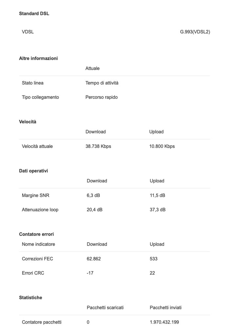This screenshot has height=336, width=226.
Task: Click the VDSL row label
Action: coord(28,32)
